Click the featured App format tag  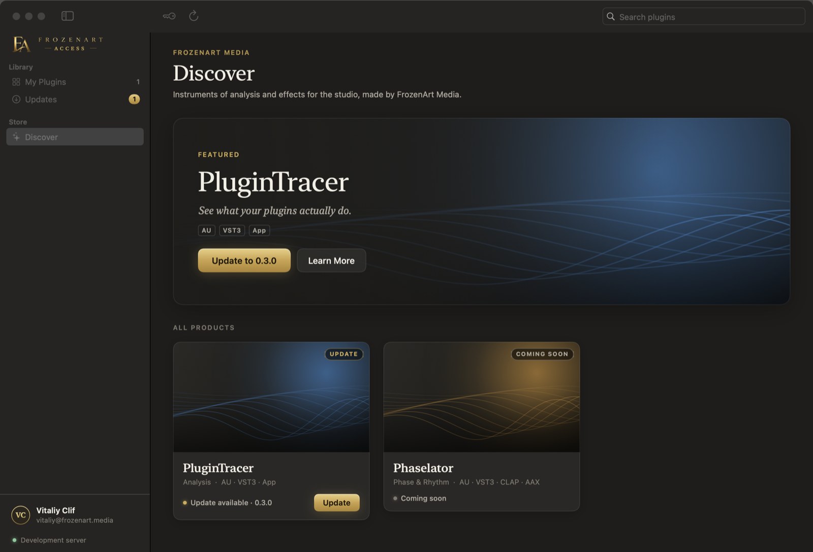(x=259, y=231)
